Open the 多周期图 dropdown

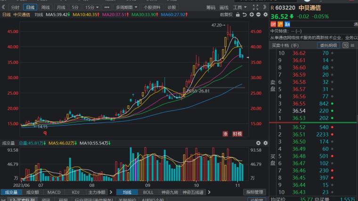click(126, 8)
